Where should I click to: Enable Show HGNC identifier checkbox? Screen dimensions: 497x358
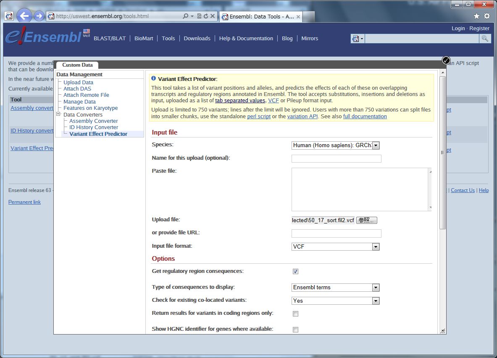pos(295,329)
